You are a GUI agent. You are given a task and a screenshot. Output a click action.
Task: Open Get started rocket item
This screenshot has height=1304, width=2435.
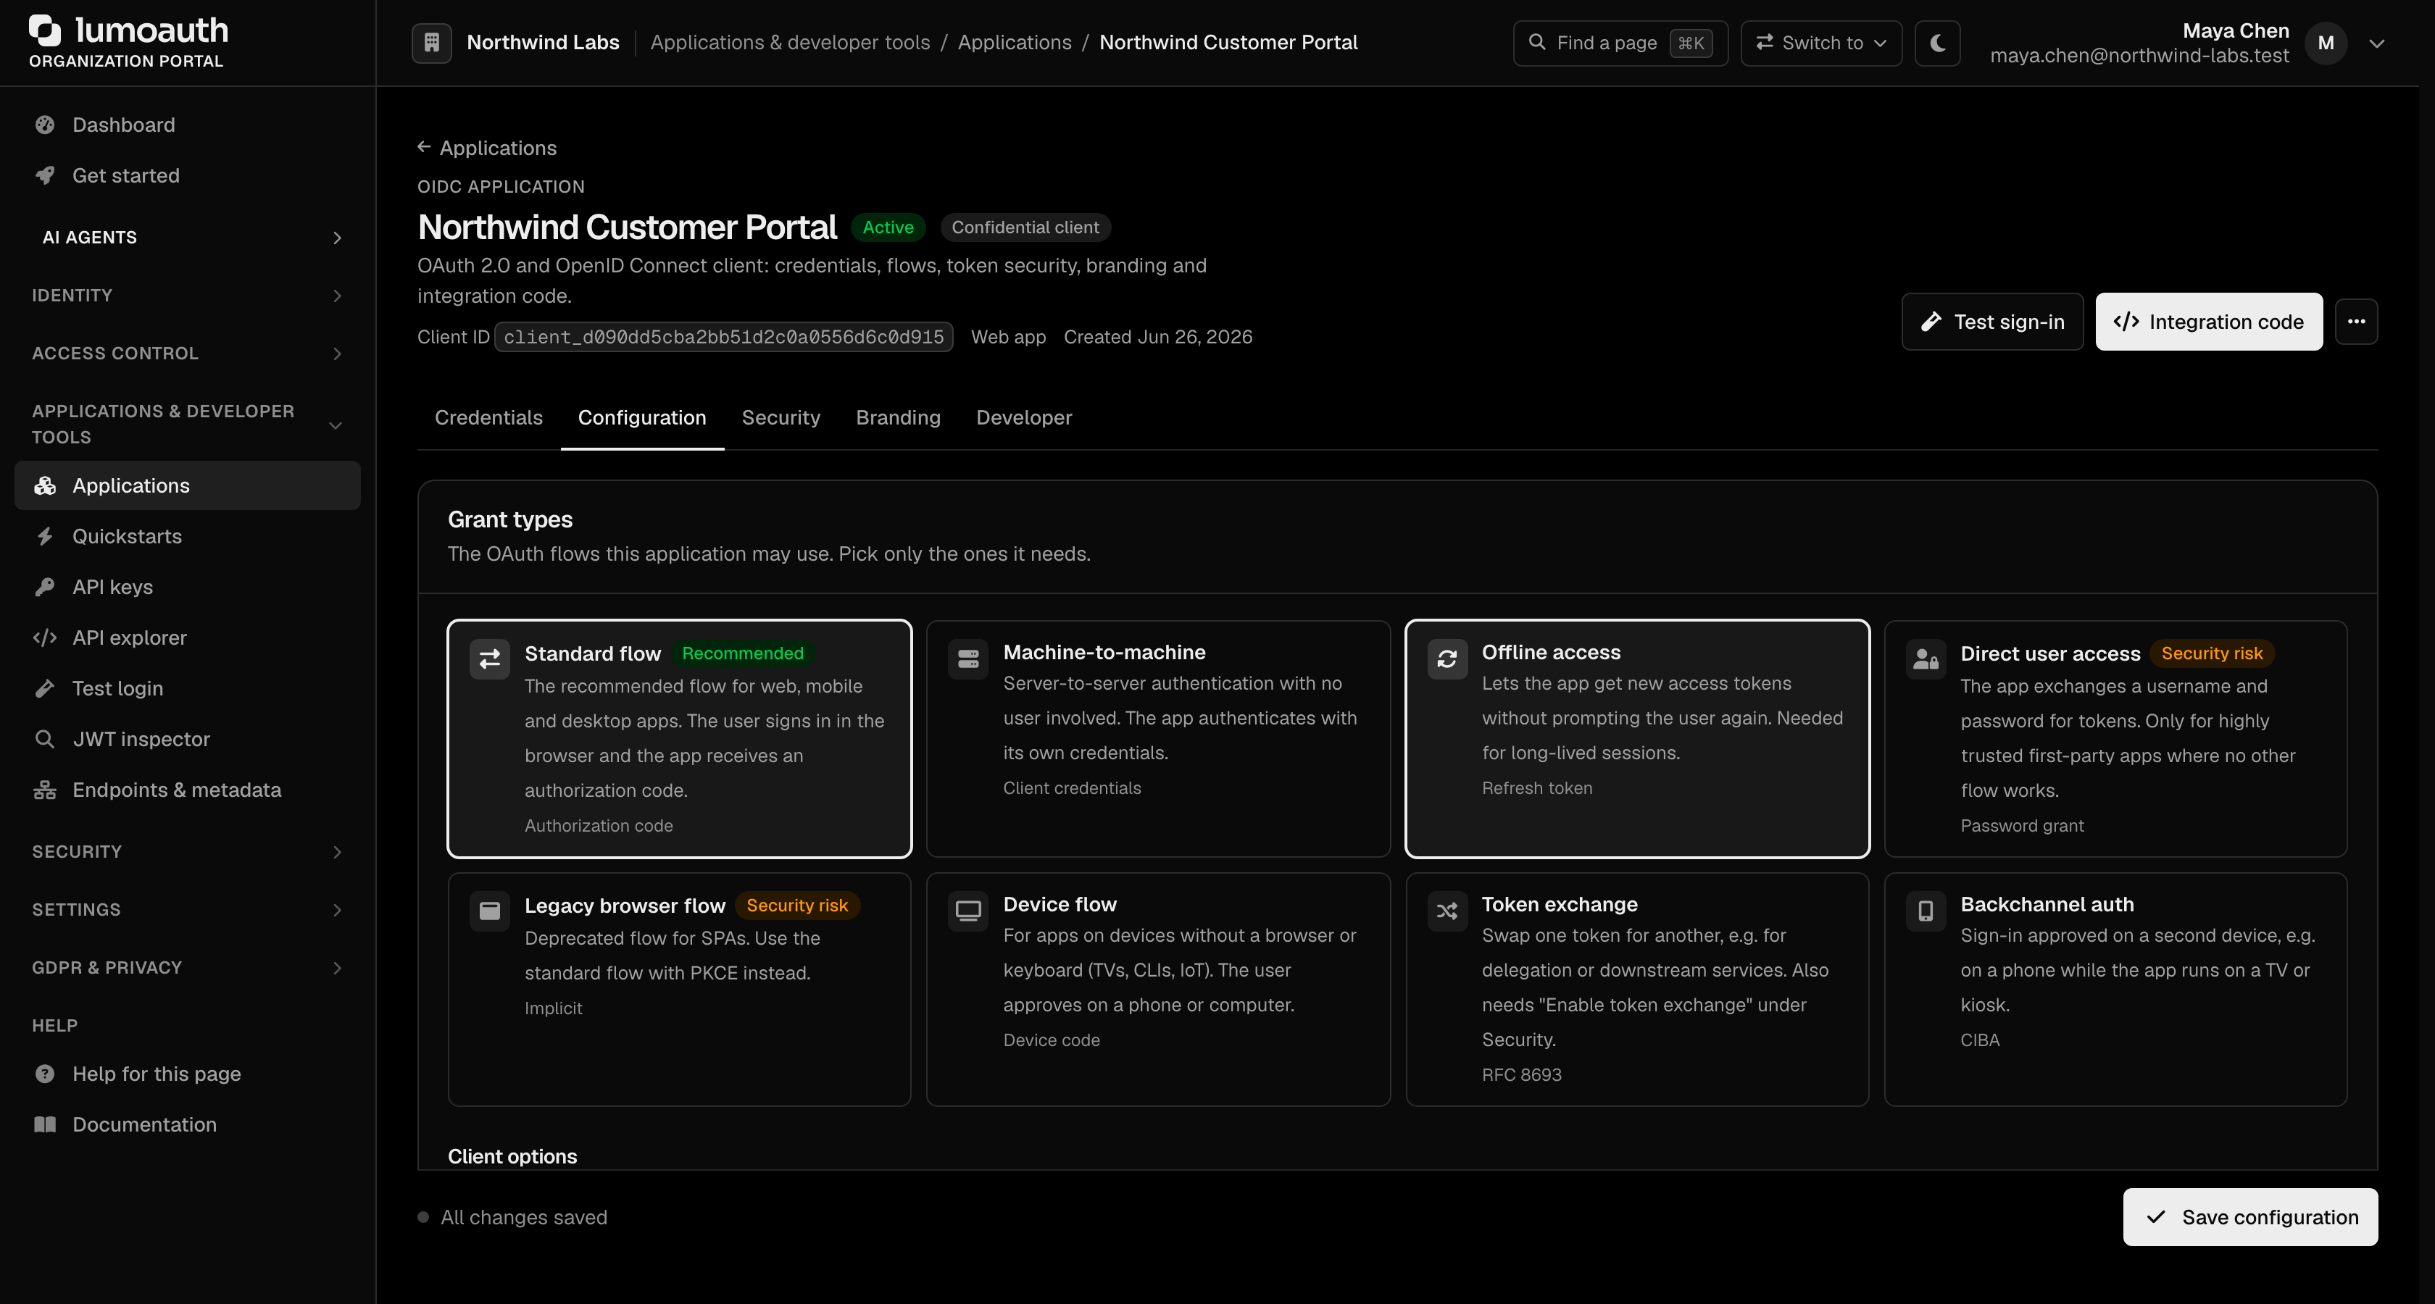pyautogui.click(x=187, y=176)
